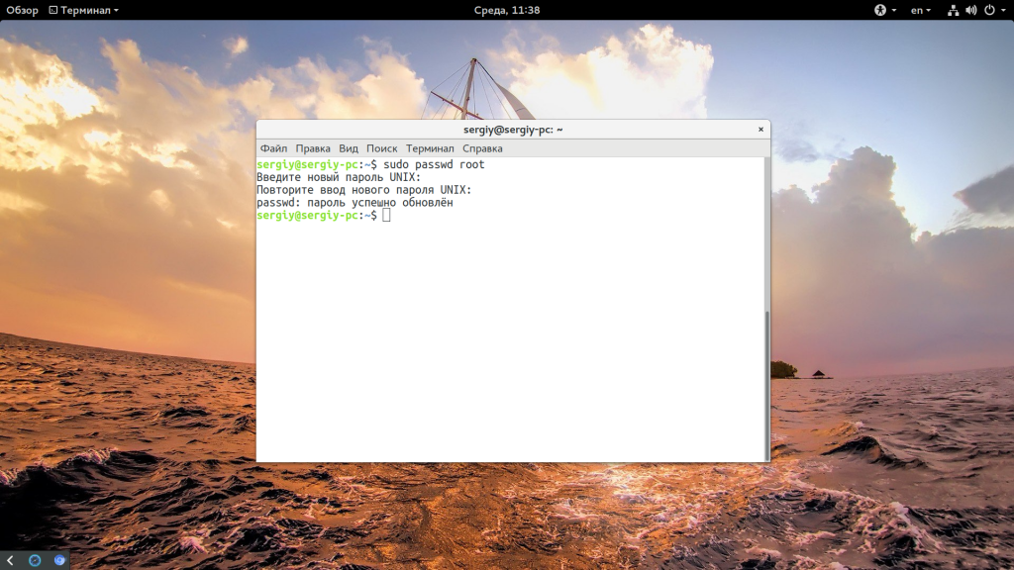Open the Файл menu
Image resolution: width=1014 pixels, height=570 pixels.
(x=273, y=148)
